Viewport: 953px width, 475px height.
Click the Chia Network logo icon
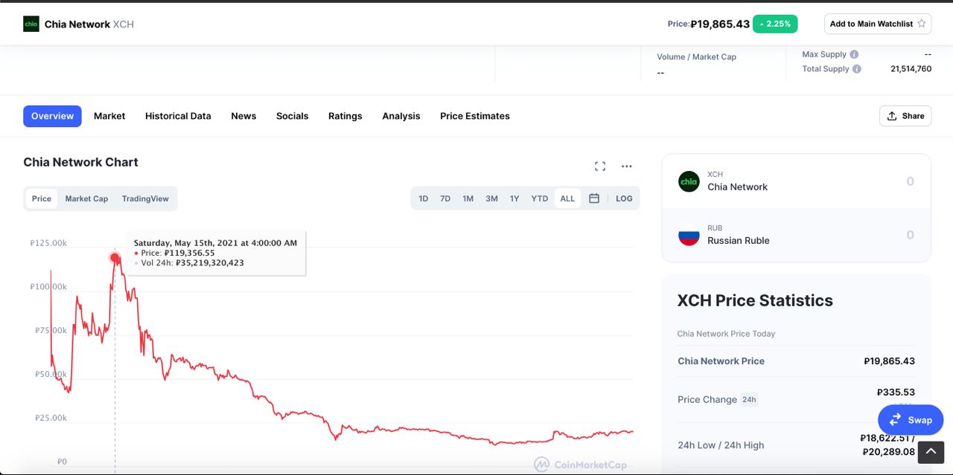[x=31, y=24]
